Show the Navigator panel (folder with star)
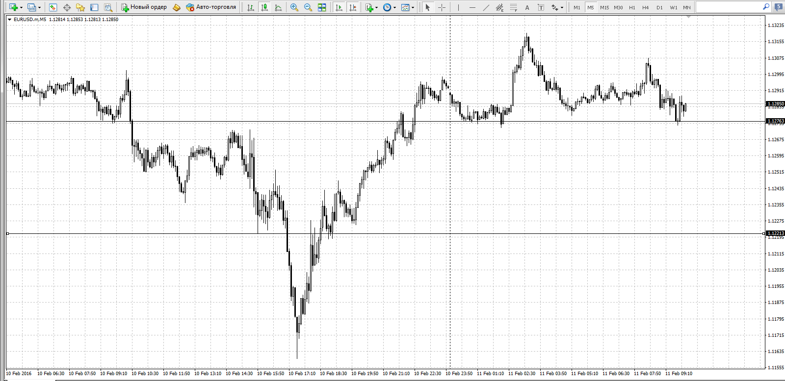The width and height of the screenshot is (785, 381). click(80, 7)
